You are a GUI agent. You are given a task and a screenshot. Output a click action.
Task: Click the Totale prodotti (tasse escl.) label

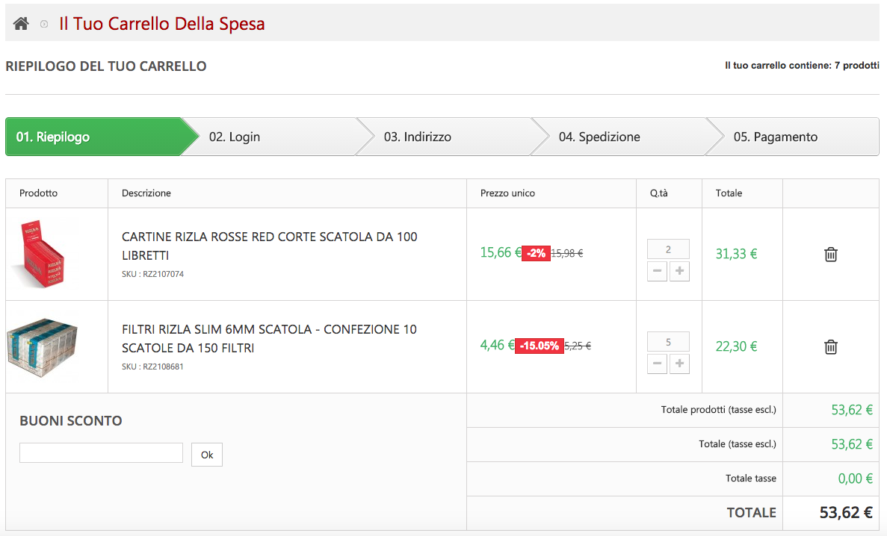[718, 410]
